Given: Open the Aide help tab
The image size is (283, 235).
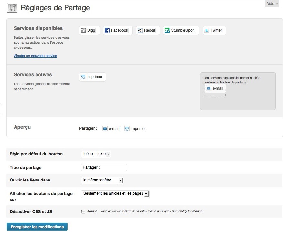Looking at the screenshot, I should (x=272, y=4).
